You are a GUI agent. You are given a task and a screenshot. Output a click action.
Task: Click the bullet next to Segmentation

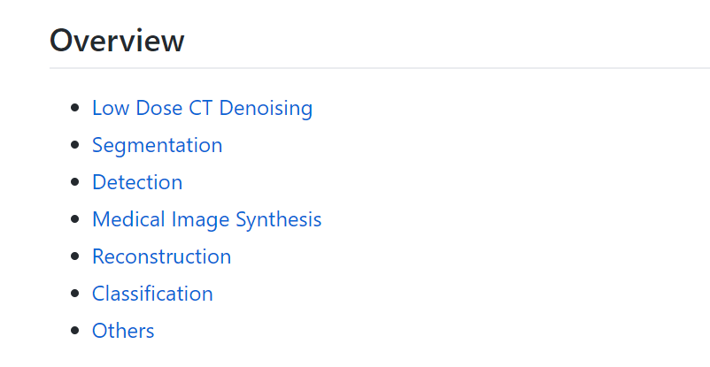point(74,146)
